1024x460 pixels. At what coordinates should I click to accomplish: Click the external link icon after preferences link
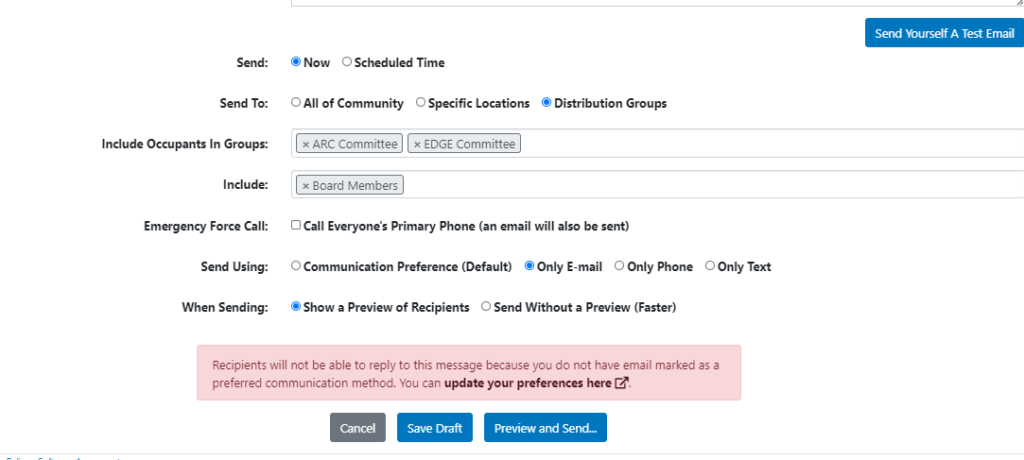(x=622, y=383)
